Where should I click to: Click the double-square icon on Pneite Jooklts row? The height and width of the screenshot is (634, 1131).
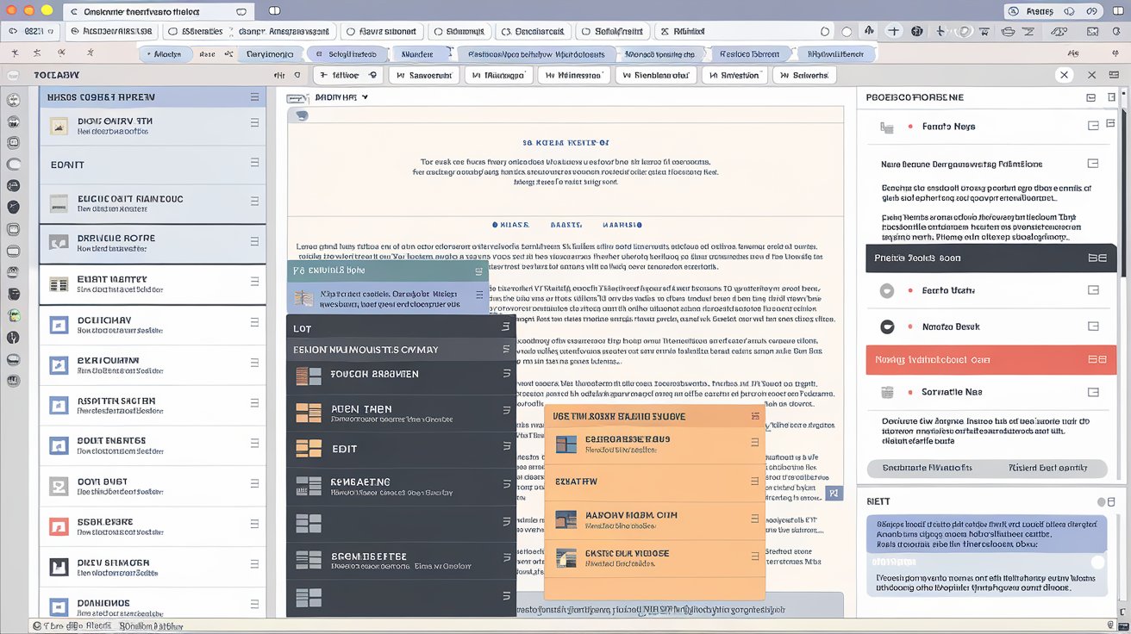(x=1097, y=258)
